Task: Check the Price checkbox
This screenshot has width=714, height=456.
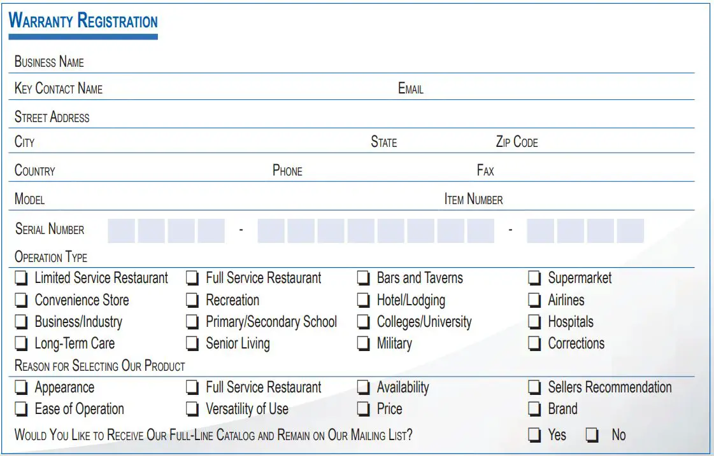Action: [364, 409]
